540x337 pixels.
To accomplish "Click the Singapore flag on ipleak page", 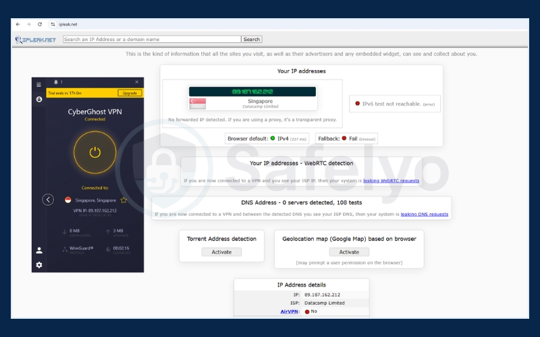I will tap(198, 104).
